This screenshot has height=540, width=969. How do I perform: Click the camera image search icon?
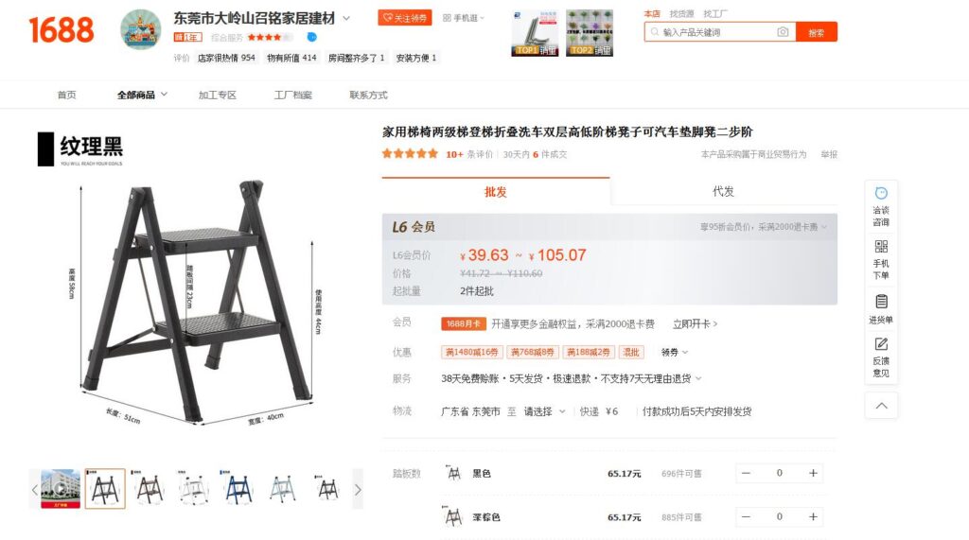click(783, 32)
